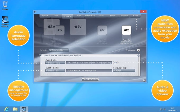180x112 pixels.
Task: Click AnyVideo Converter taskbar button
Action: click(x=24, y=109)
